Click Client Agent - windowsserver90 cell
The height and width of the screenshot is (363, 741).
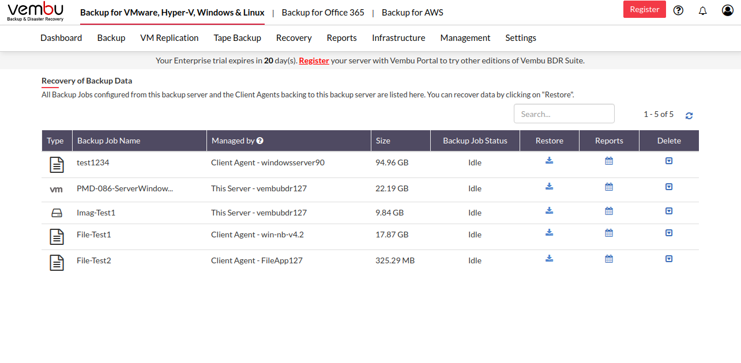tap(268, 162)
